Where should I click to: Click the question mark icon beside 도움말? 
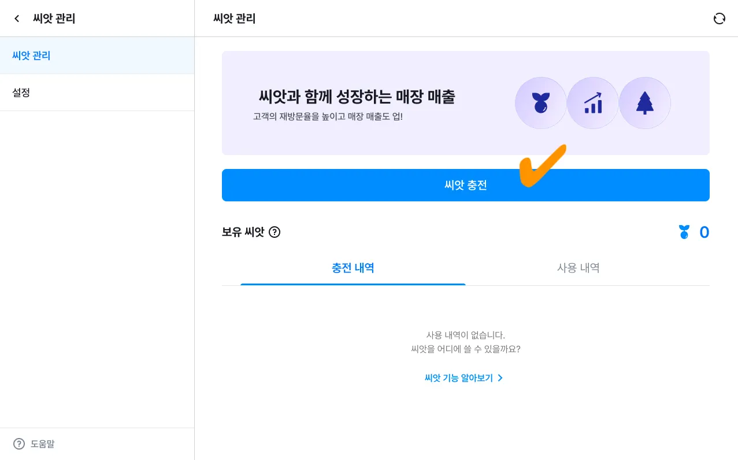(19, 444)
